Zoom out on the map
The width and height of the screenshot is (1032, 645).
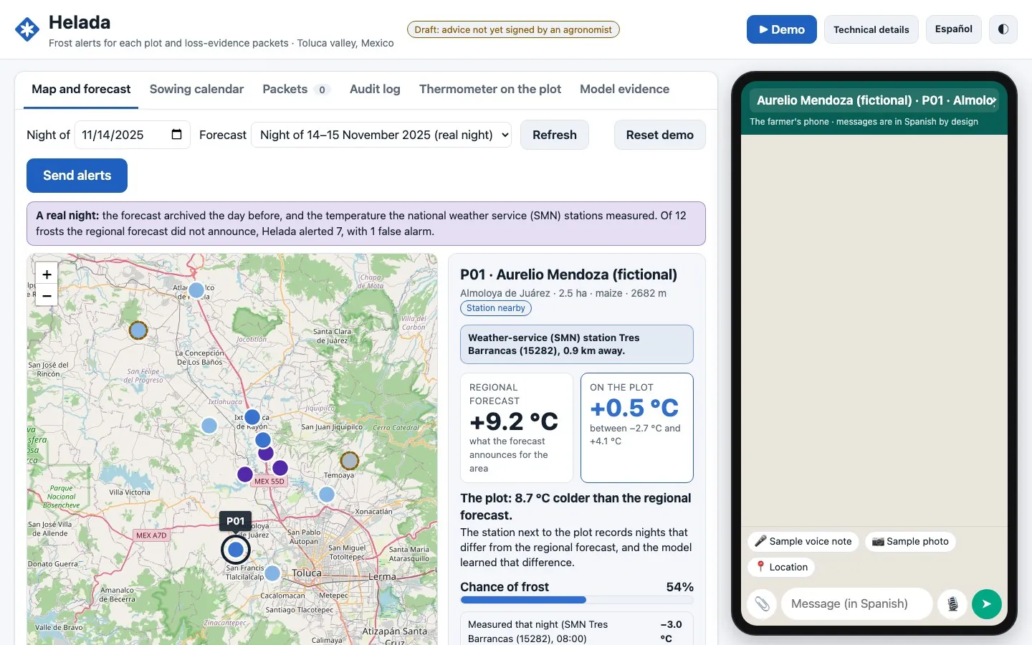(x=47, y=295)
